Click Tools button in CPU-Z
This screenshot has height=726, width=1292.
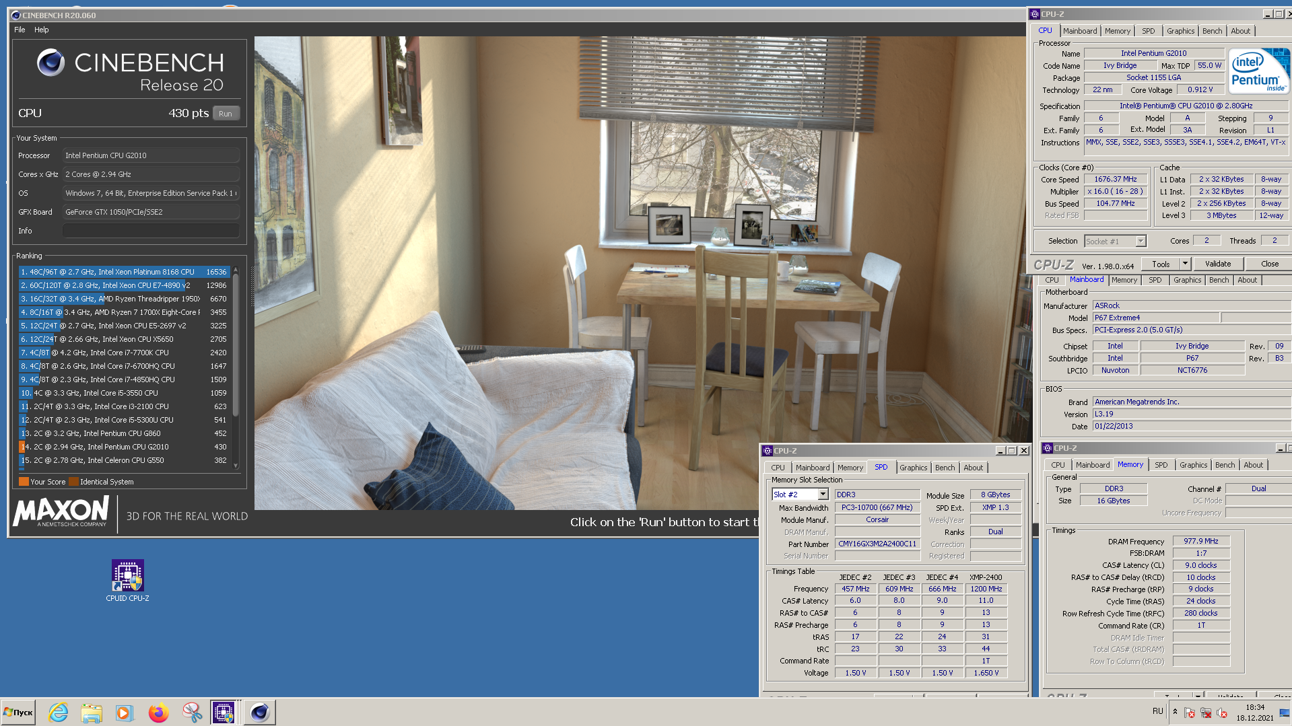[1161, 264]
